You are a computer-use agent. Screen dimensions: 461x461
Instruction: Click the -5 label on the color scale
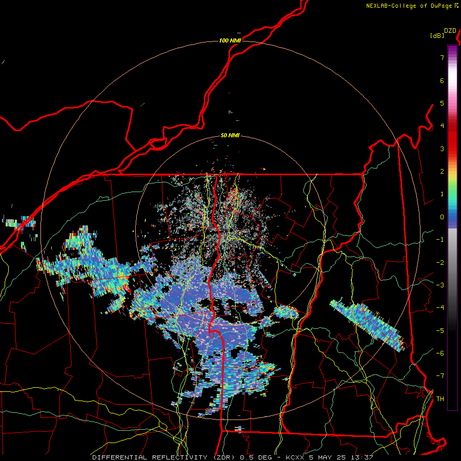[x=440, y=331]
